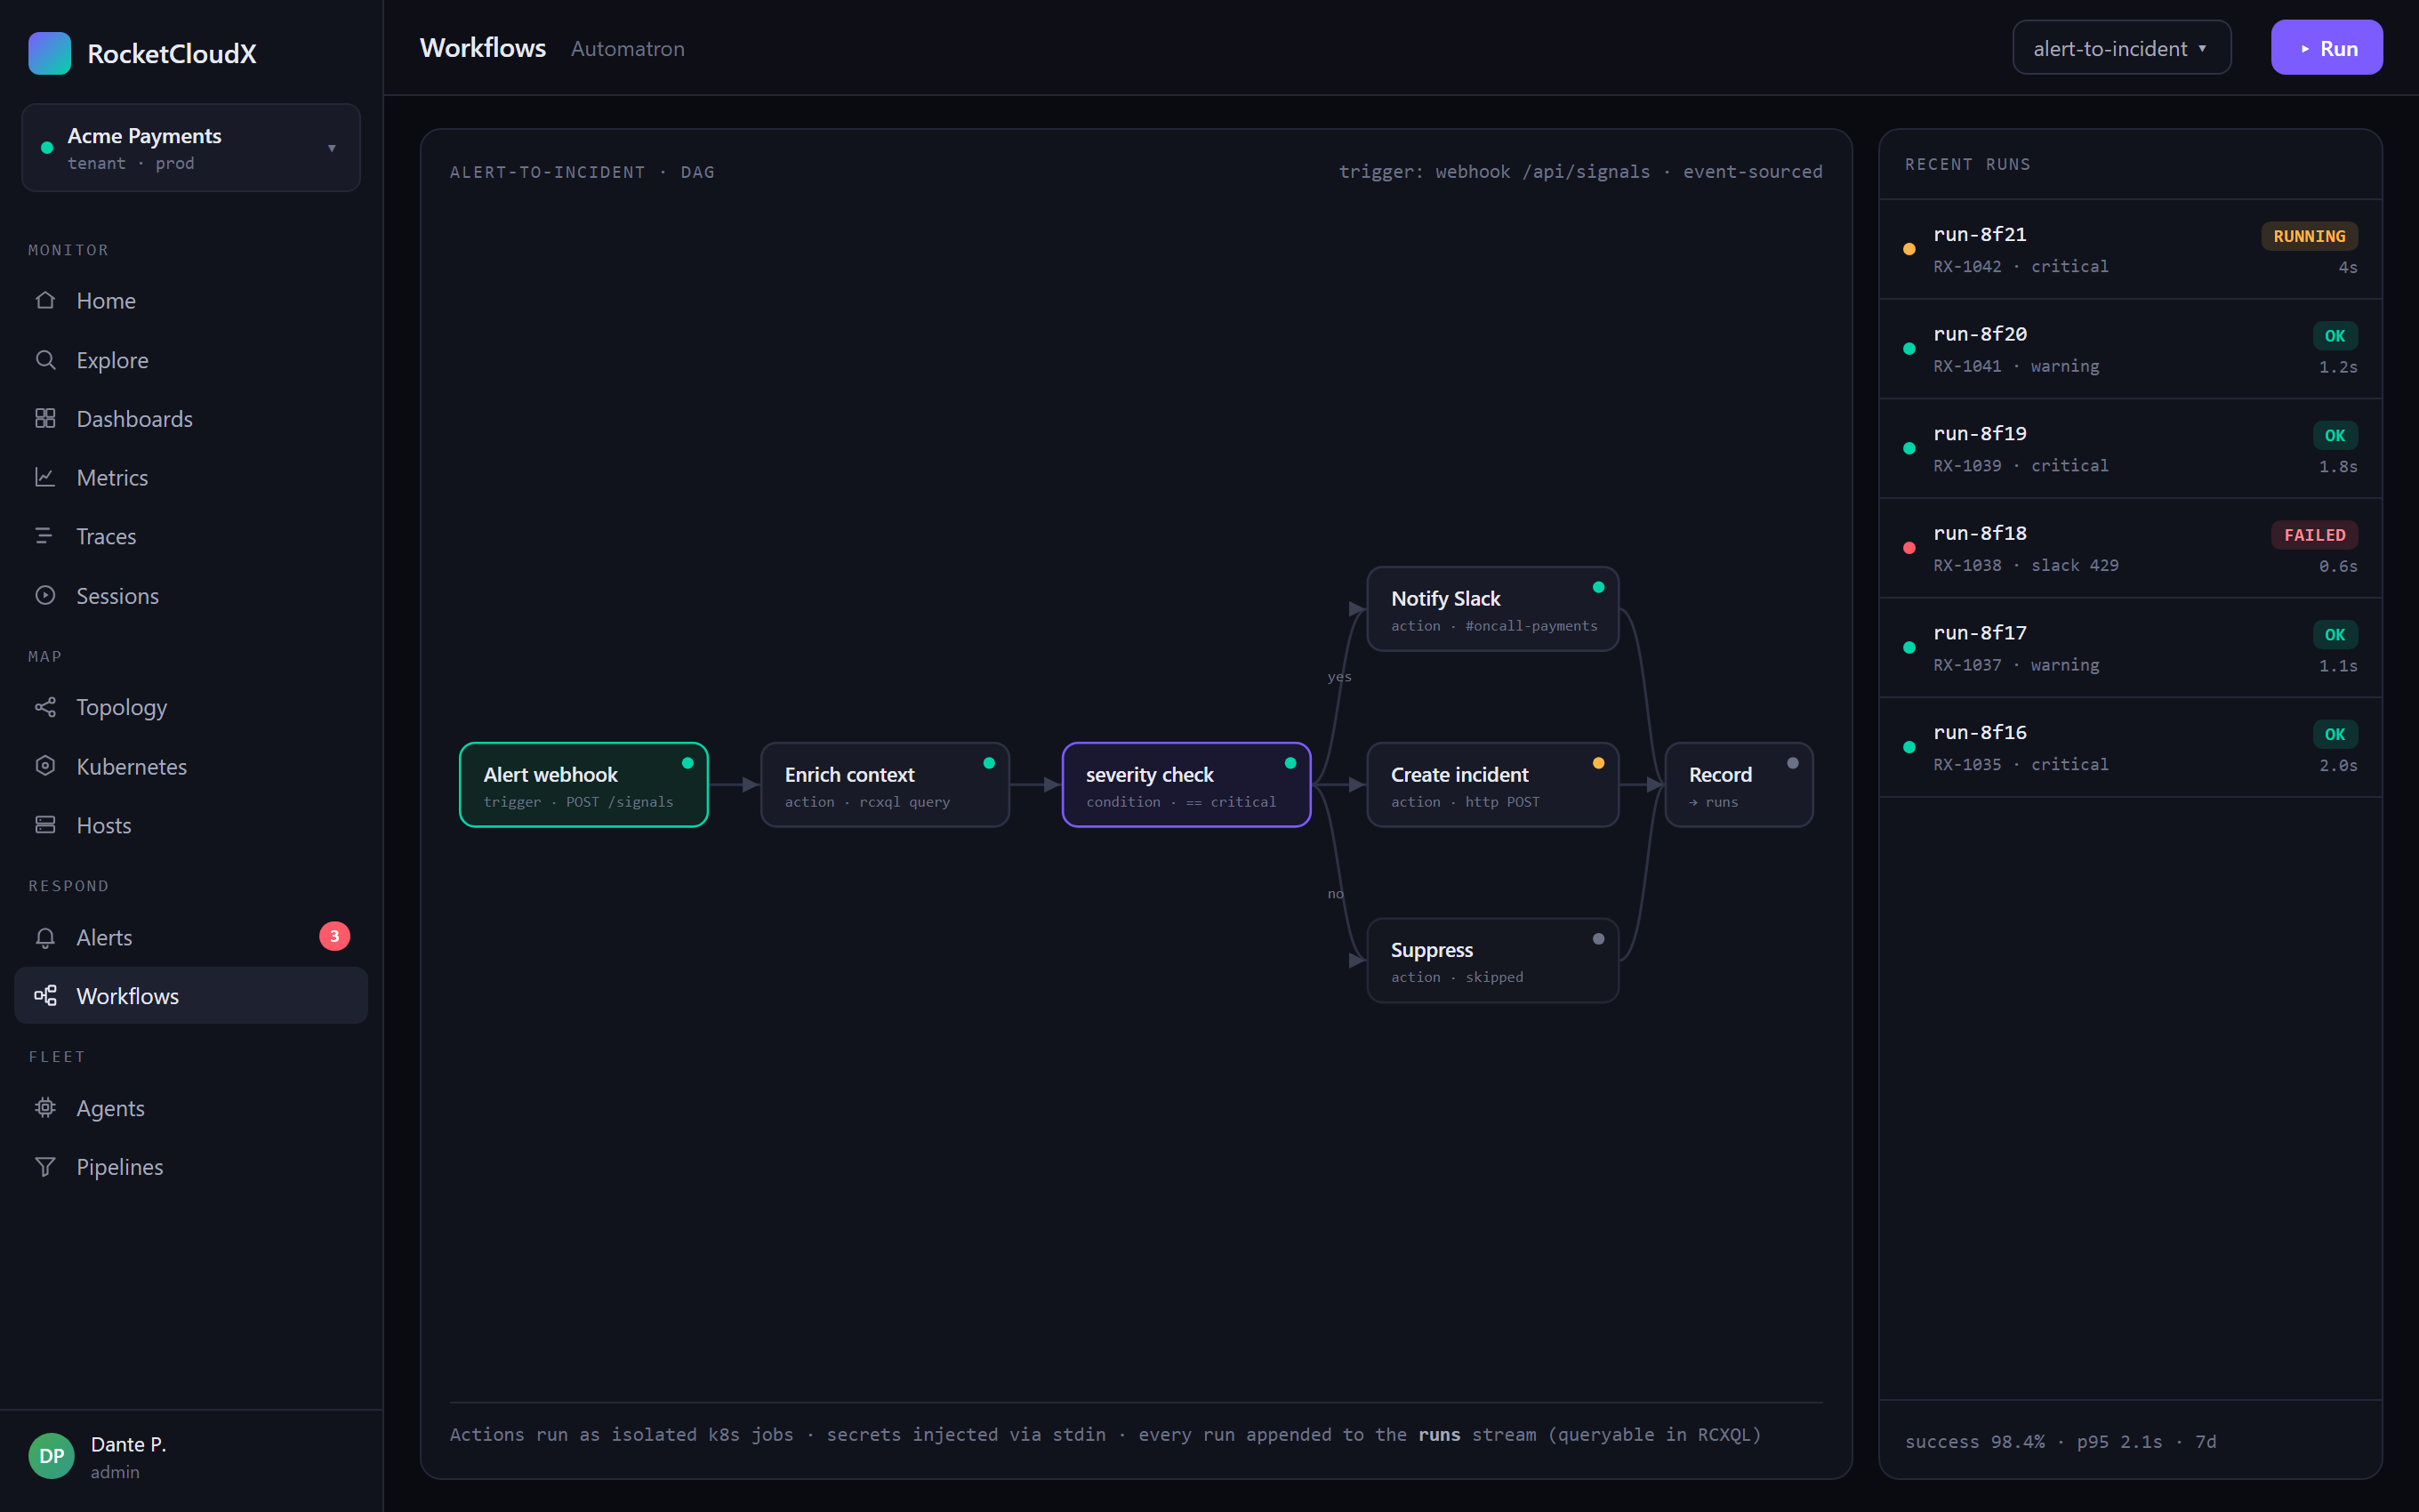
Task: Click the Sessions play-circle icon
Action: [45, 595]
